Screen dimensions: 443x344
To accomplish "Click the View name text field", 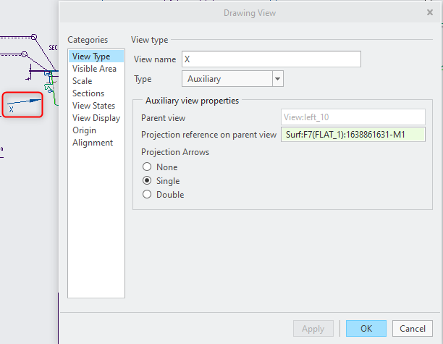I will (270, 59).
